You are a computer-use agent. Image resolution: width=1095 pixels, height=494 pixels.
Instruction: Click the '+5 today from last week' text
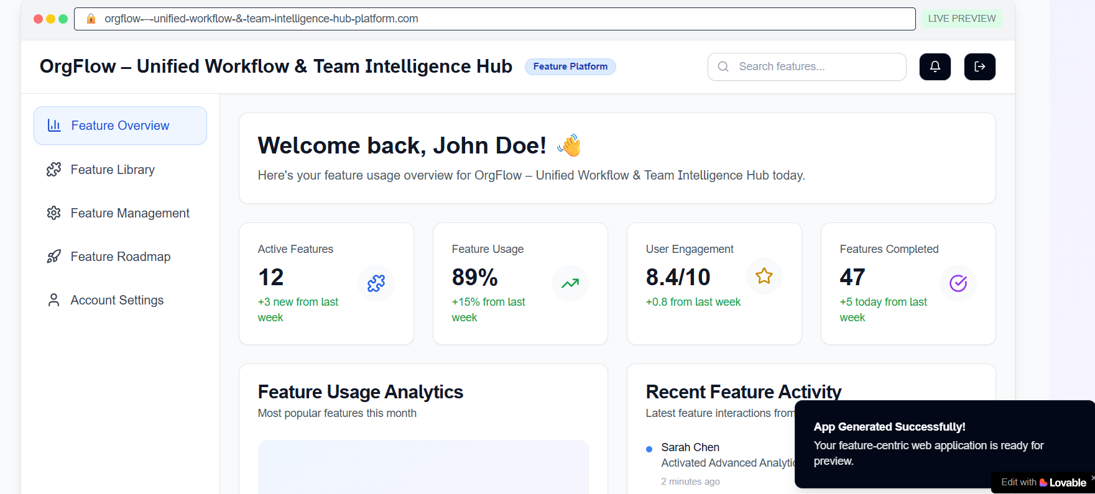pos(883,309)
